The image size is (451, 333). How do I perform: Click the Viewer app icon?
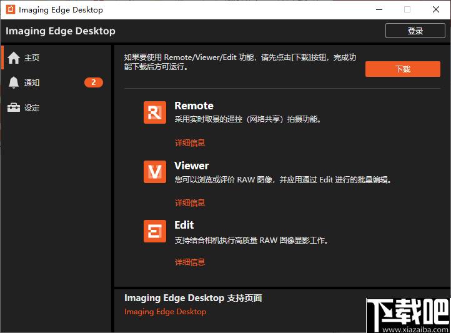tap(155, 172)
